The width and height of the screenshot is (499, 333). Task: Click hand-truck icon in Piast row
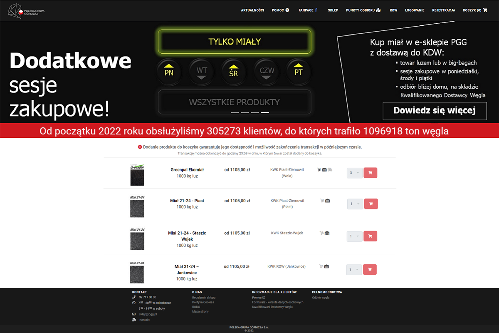click(322, 201)
